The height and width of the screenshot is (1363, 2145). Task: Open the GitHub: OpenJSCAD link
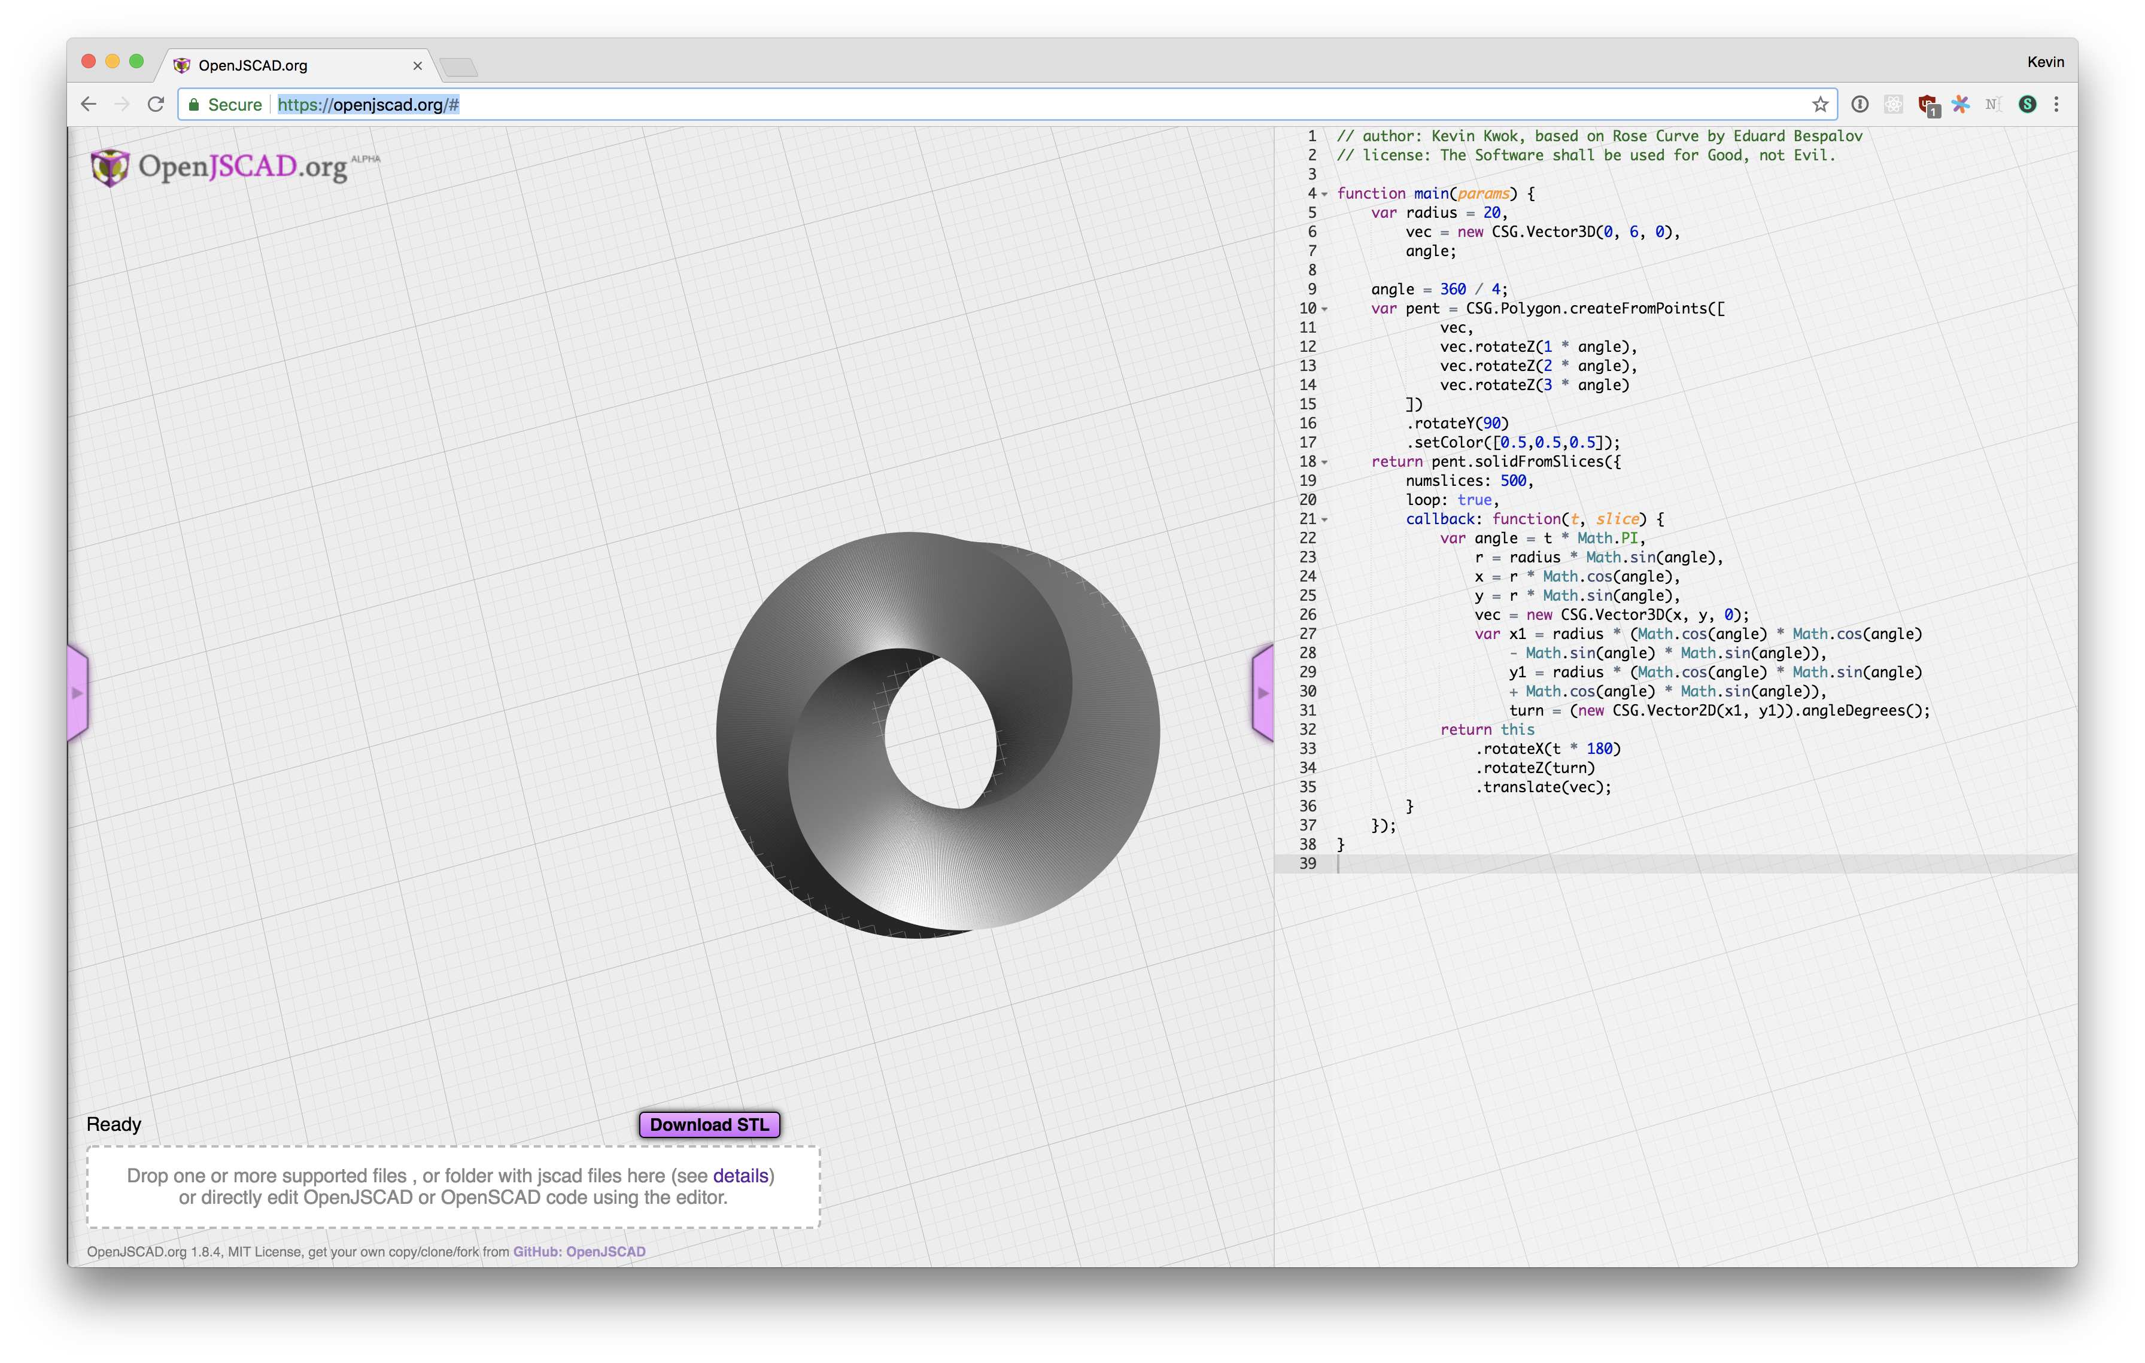pyautogui.click(x=579, y=1251)
